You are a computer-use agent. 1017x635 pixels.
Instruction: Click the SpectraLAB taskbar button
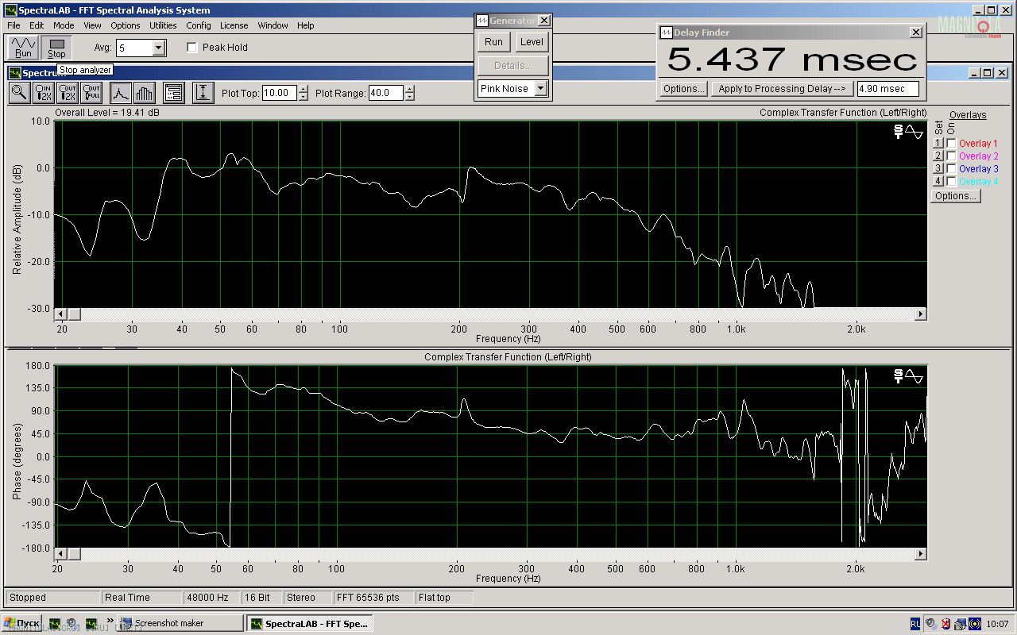(x=308, y=623)
